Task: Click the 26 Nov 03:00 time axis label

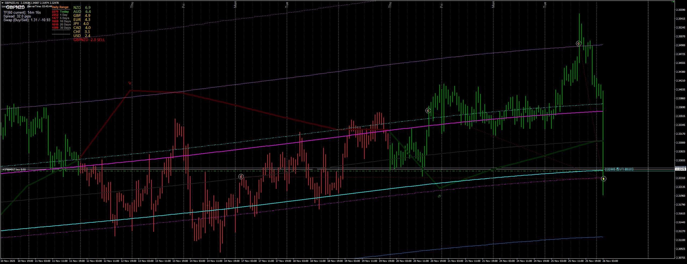Action: coord(610,261)
